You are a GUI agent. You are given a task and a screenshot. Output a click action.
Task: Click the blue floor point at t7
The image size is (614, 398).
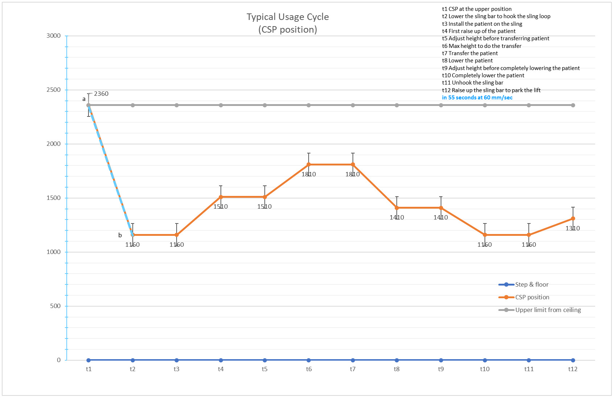353,360
